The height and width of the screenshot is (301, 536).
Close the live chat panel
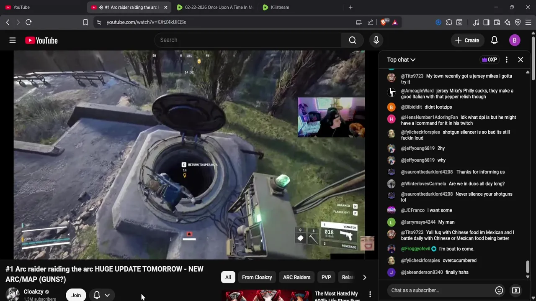tap(521, 60)
